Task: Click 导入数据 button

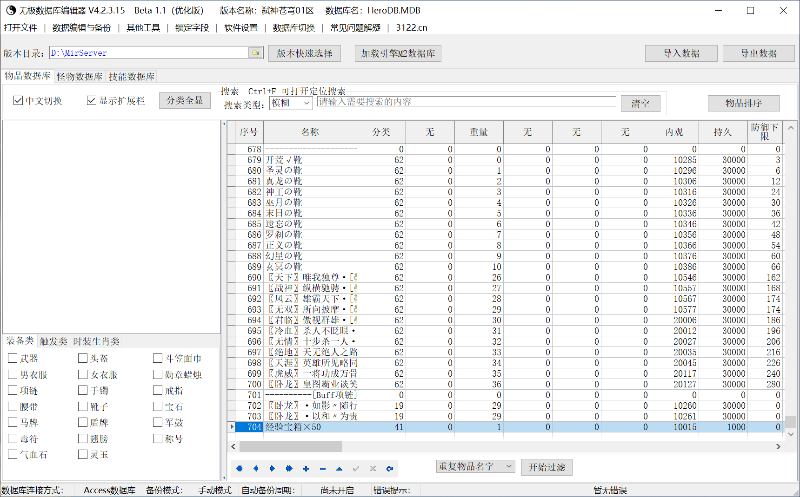Action: tap(681, 53)
